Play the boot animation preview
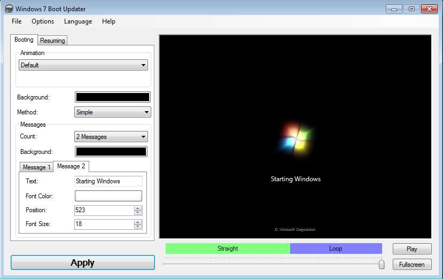 (x=411, y=249)
